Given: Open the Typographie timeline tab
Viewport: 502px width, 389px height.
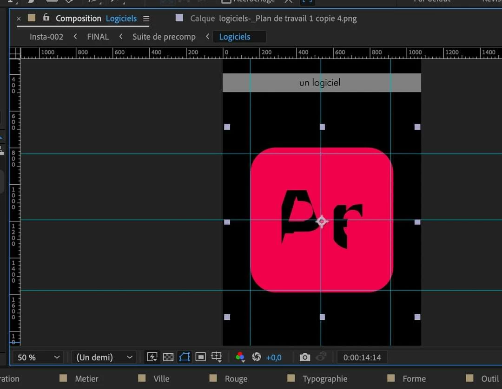Looking at the screenshot, I should pos(325,379).
